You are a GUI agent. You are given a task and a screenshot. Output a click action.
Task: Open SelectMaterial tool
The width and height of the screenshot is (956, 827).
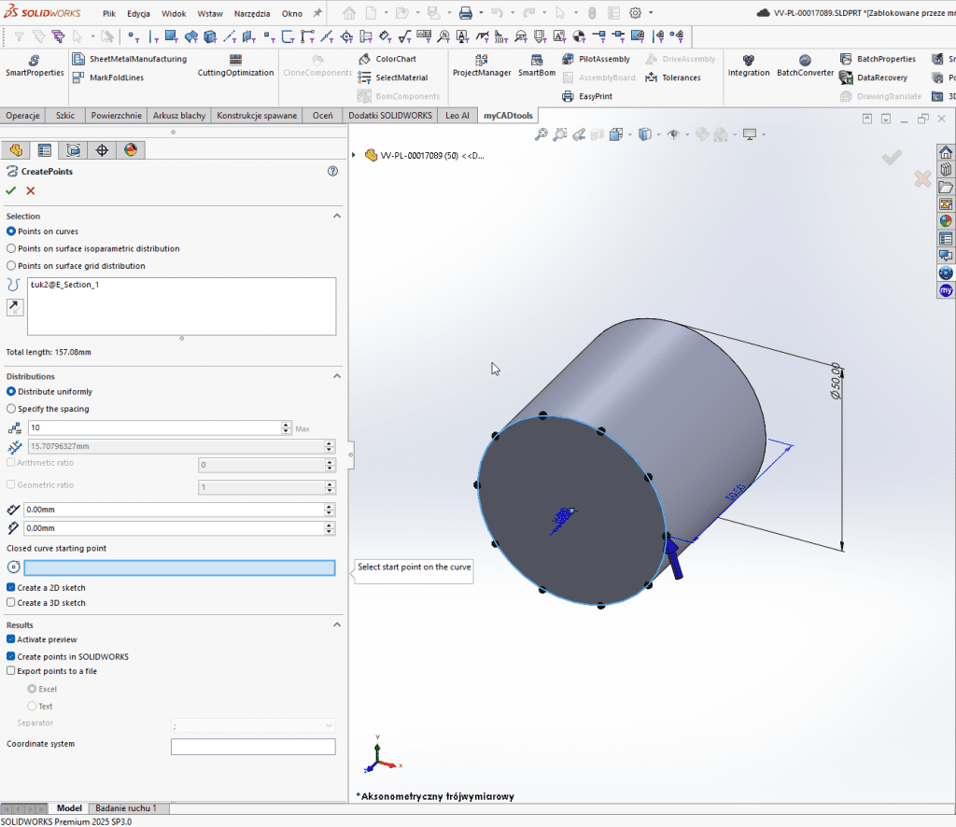click(x=393, y=77)
